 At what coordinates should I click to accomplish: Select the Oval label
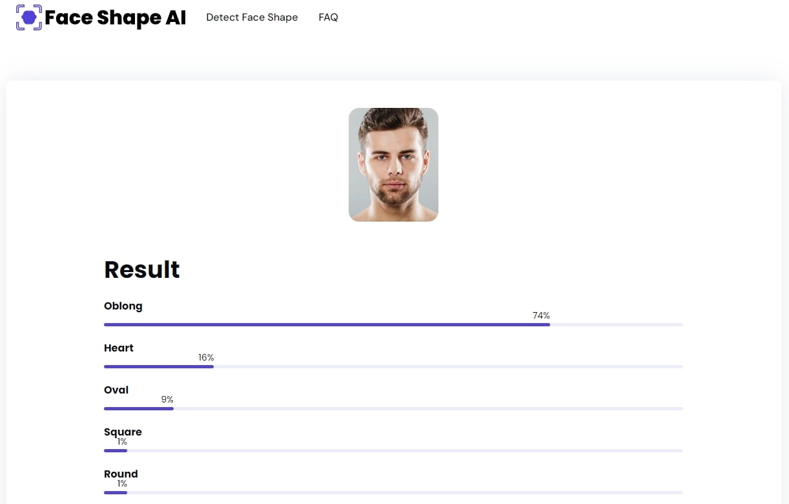[x=116, y=390]
